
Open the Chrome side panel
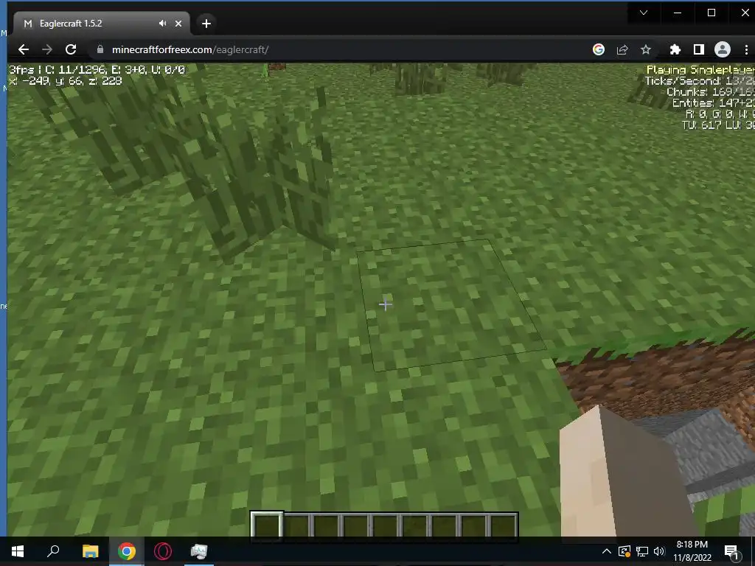[699, 49]
